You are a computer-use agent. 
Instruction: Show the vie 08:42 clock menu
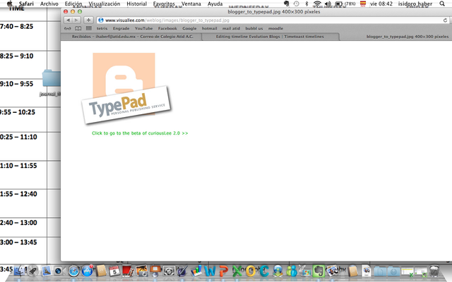(381, 4)
